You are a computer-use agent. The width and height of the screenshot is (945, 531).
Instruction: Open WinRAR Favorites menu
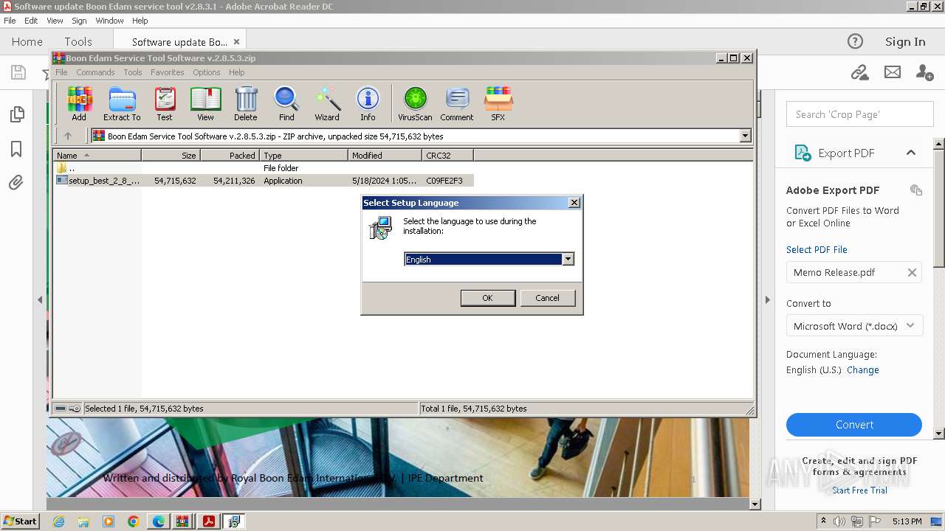click(168, 72)
